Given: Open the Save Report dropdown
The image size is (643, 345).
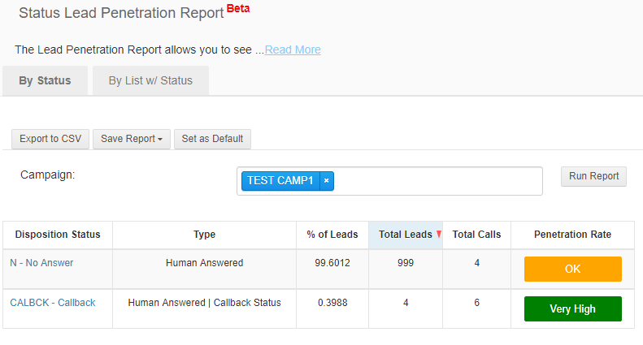Looking at the screenshot, I should (131, 139).
